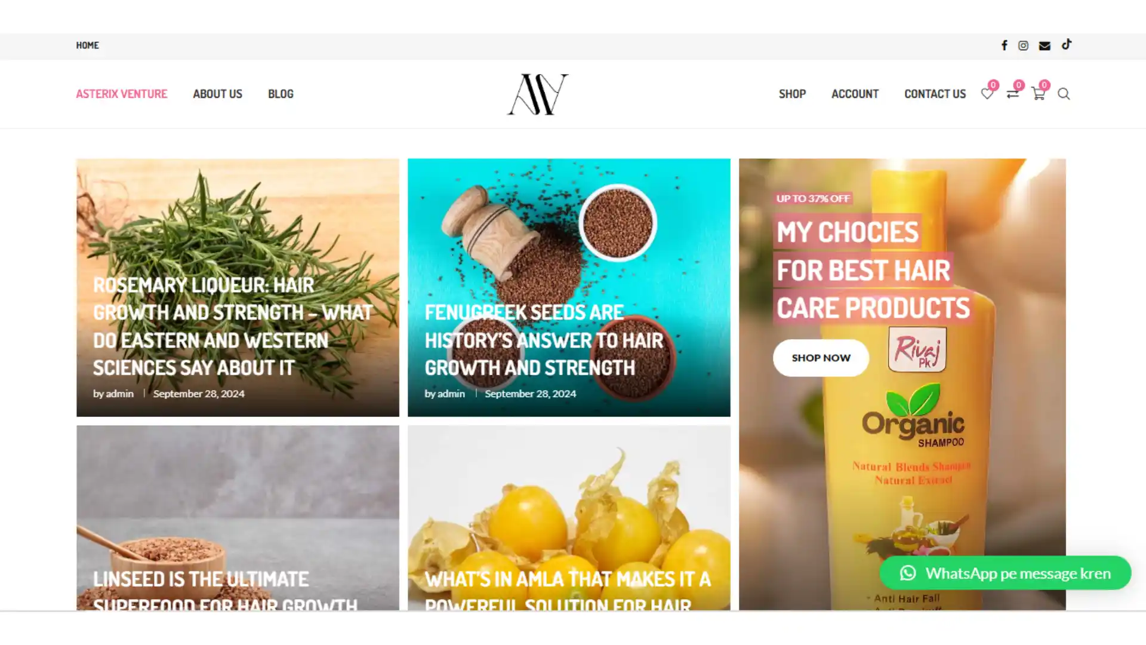Viewport: 1146px width, 645px height.
Task: Open the shopping cart icon
Action: (x=1038, y=94)
